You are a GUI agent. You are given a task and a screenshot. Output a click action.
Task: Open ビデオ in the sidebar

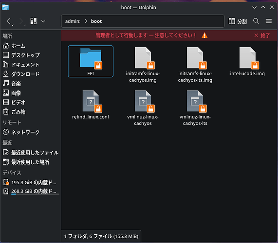(x=31, y=102)
